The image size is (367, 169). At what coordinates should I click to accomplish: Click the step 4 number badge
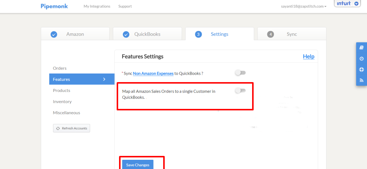click(x=270, y=35)
